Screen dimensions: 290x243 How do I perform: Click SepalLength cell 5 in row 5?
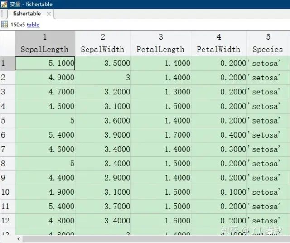pos(45,121)
